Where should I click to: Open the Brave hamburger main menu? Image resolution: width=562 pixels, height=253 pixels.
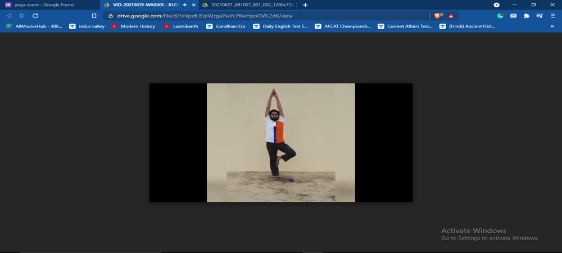point(553,16)
